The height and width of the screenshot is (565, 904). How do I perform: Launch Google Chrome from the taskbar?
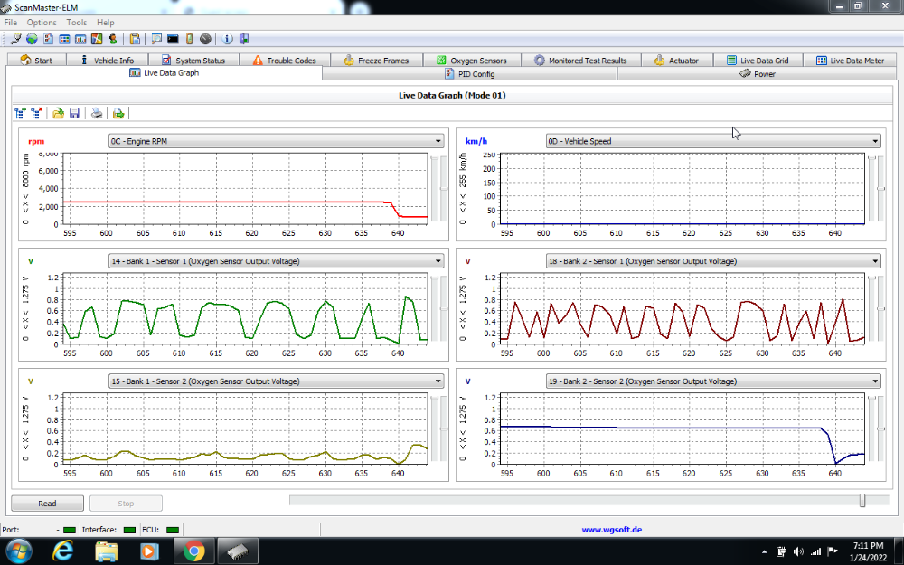(x=194, y=550)
